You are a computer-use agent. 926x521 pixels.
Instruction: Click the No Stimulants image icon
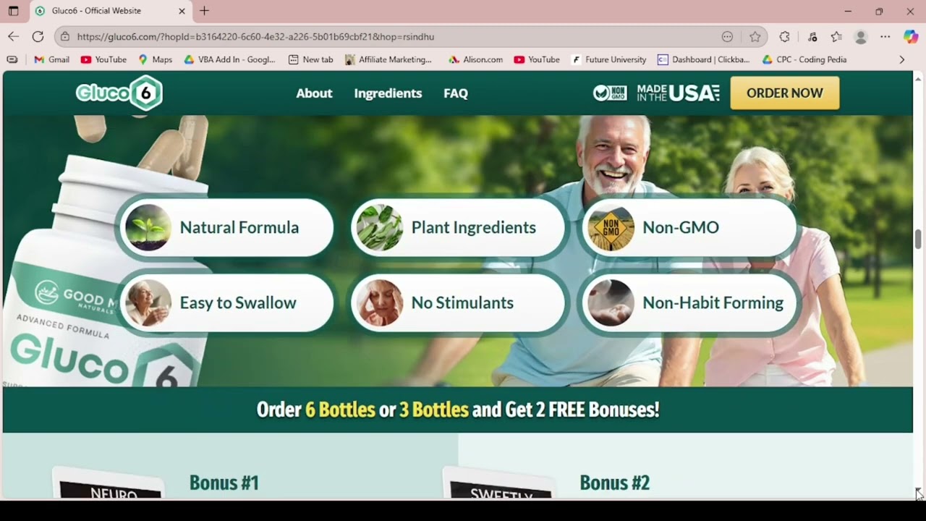[x=380, y=302]
